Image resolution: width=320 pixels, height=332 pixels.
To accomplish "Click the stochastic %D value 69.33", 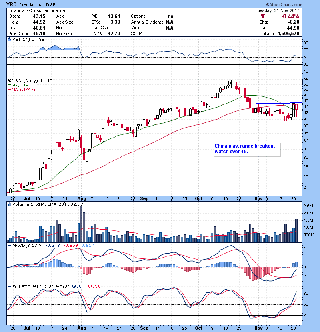I will point(93,286).
